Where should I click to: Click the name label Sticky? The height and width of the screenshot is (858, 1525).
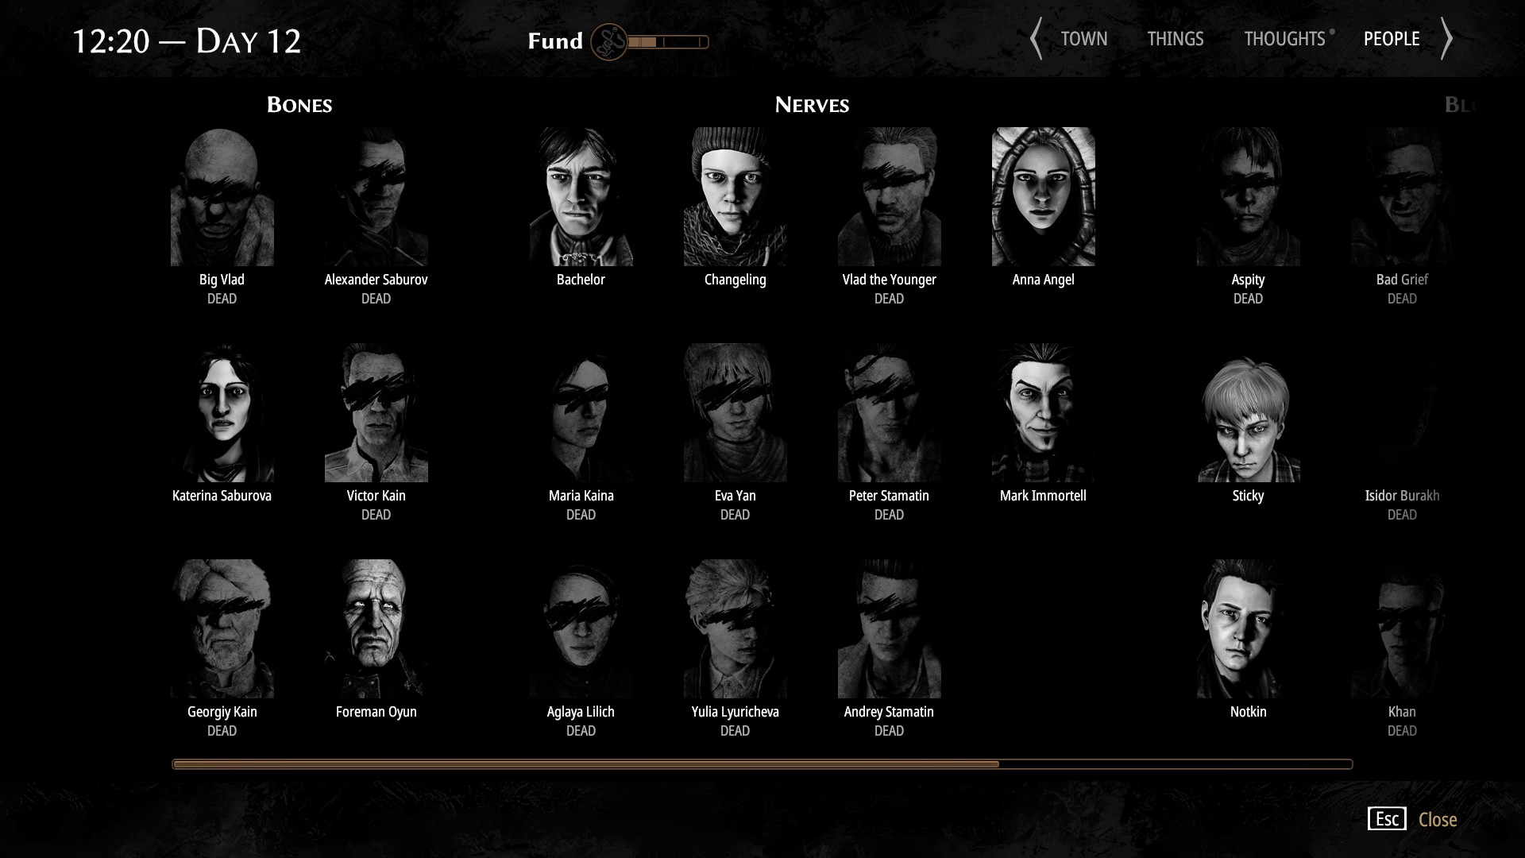[1248, 496]
